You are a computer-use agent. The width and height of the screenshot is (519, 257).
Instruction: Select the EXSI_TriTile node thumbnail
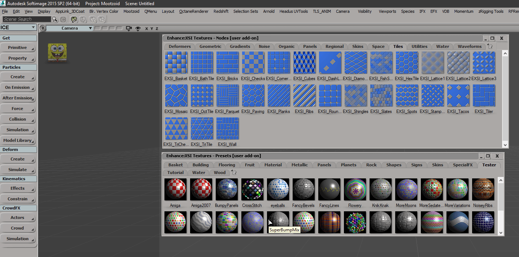(202, 128)
